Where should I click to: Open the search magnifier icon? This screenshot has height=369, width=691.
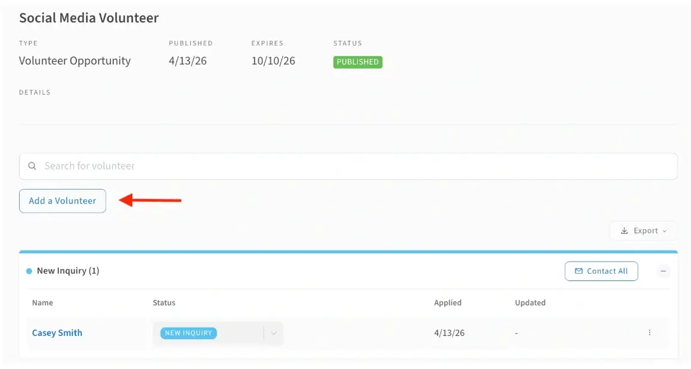32,166
